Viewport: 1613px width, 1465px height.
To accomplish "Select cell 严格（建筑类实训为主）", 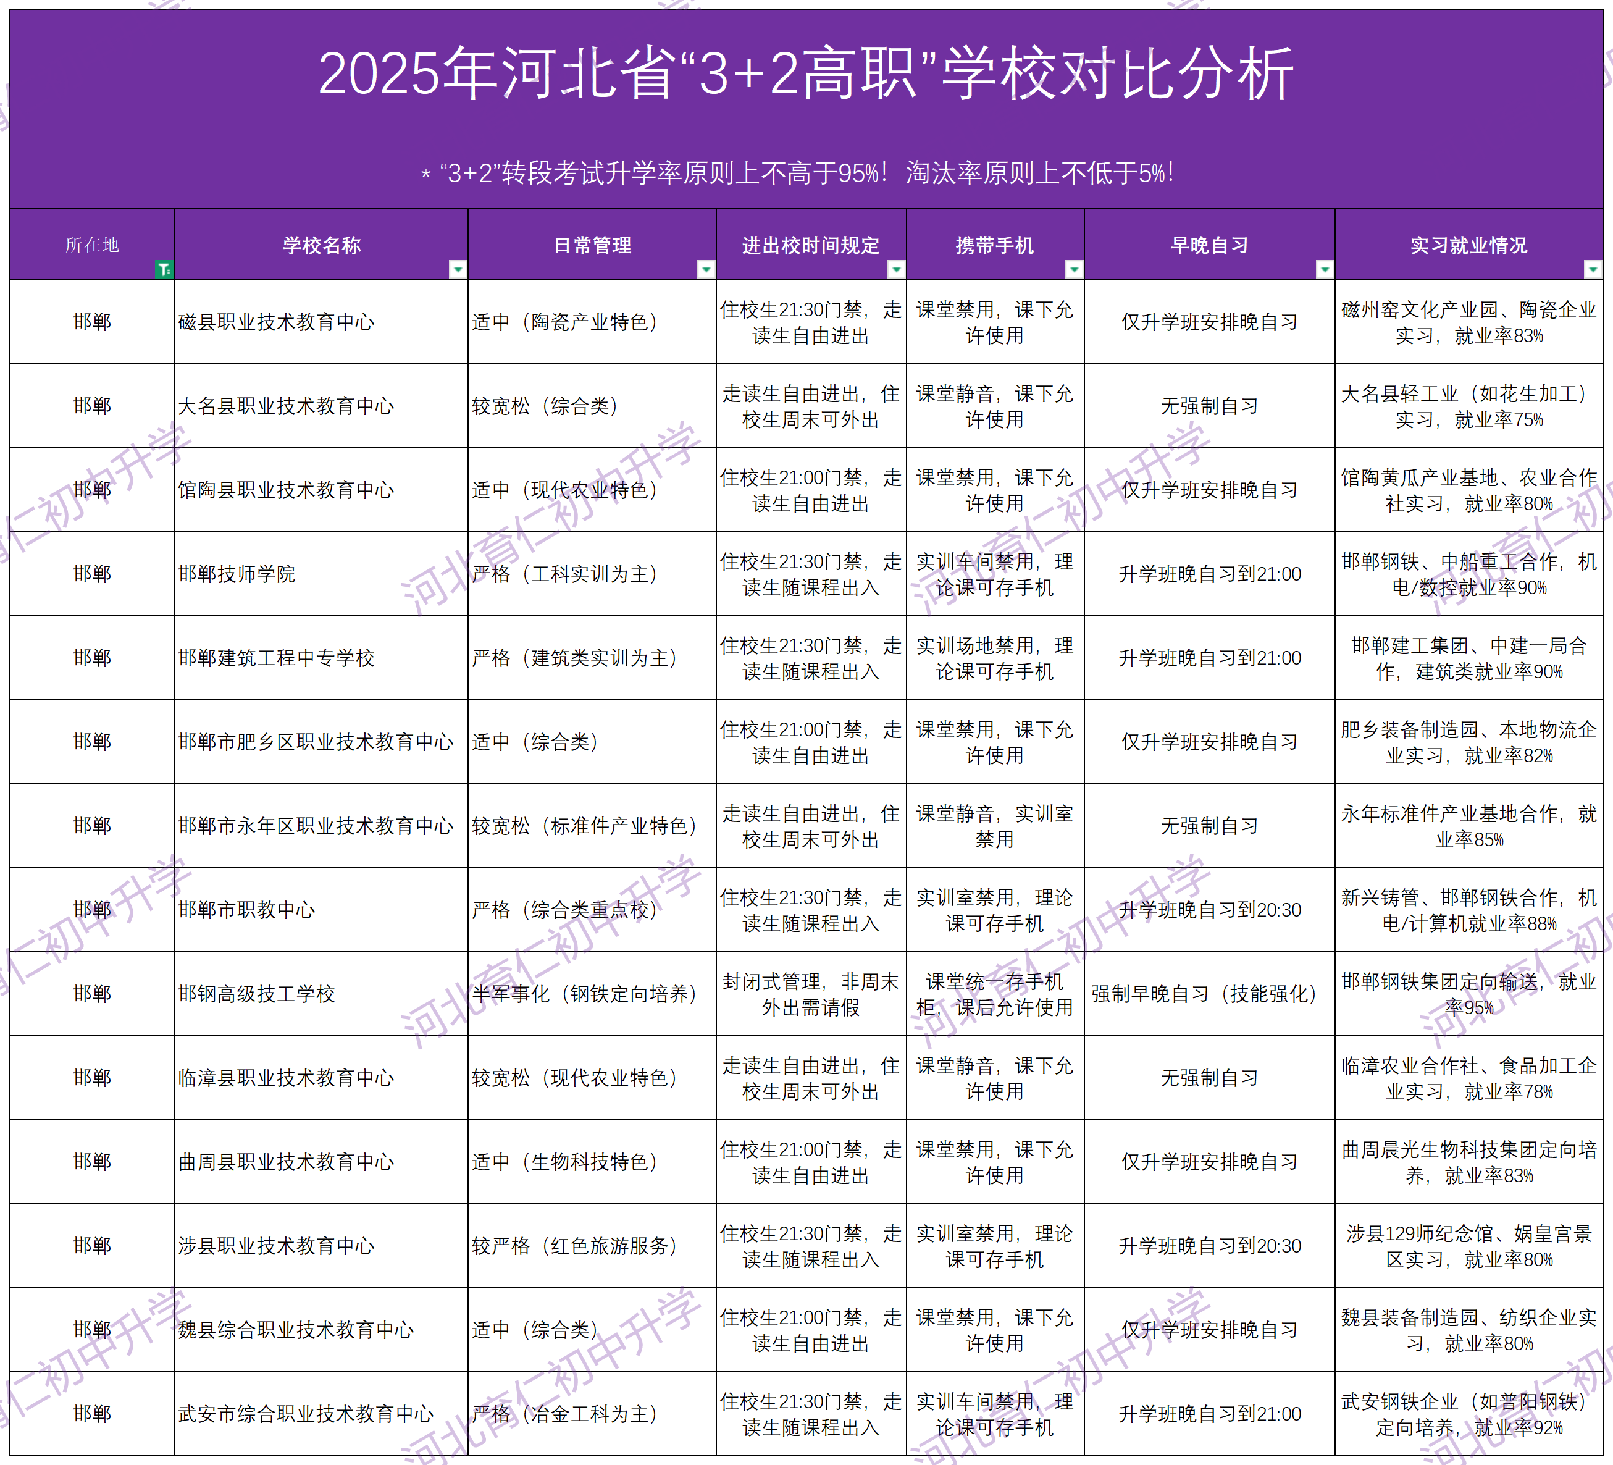I will click(x=592, y=658).
